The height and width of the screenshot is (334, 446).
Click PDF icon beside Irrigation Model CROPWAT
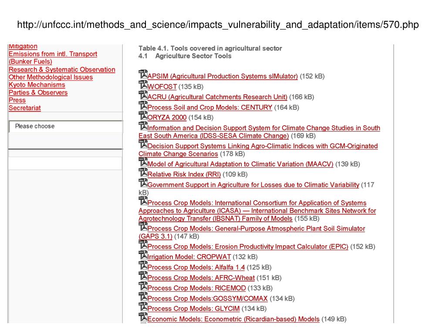click(143, 255)
